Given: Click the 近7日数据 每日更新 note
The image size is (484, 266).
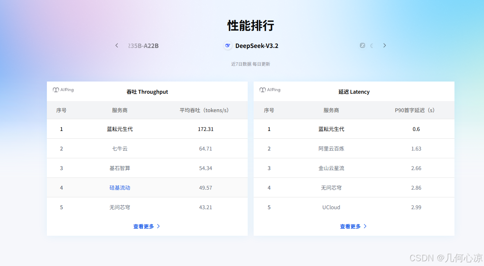Looking at the screenshot, I should click(251, 64).
